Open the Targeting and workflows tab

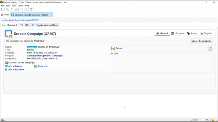[x=45, y=25]
